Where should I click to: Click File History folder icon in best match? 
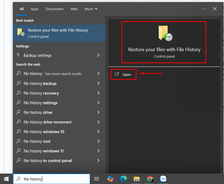(21, 32)
